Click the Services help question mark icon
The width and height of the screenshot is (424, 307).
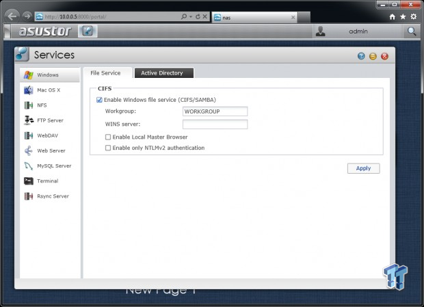point(361,56)
